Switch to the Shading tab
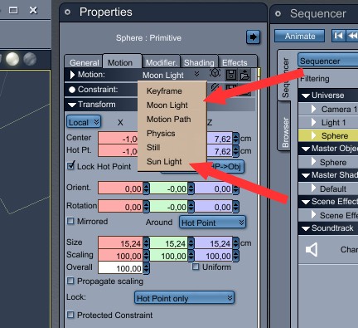The width and height of the screenshot is (358, 328). (199, 62)
